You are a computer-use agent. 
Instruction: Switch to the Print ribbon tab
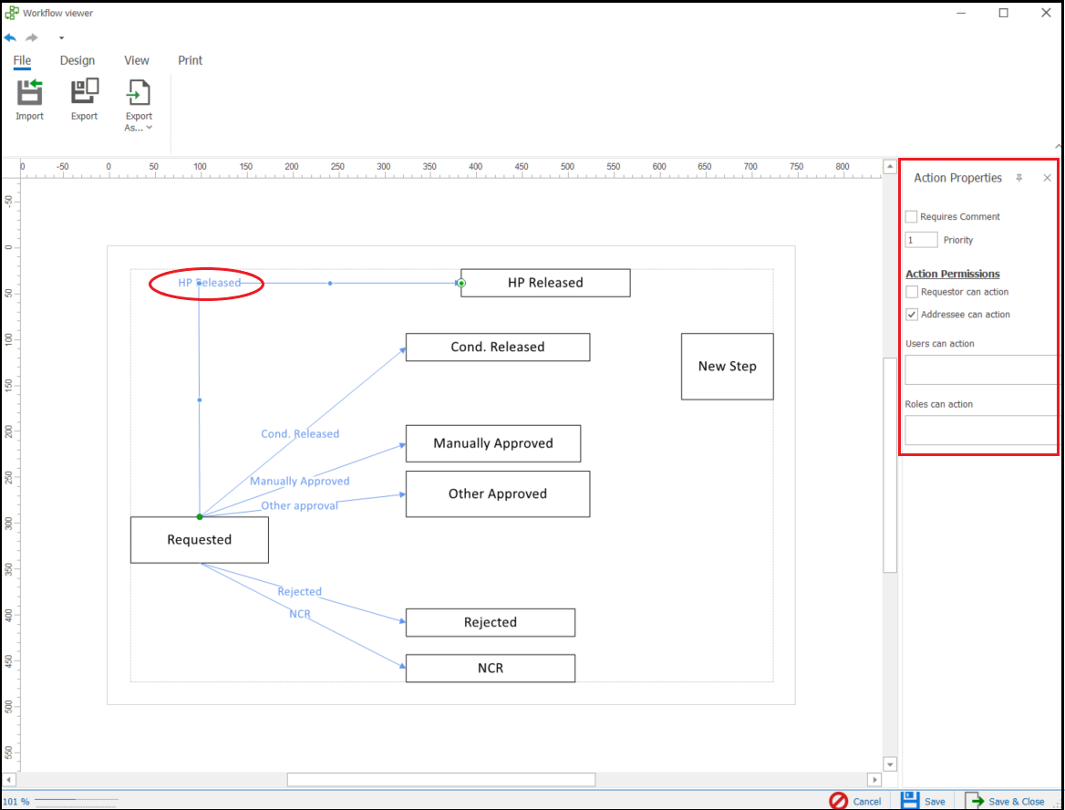(191, 60)
